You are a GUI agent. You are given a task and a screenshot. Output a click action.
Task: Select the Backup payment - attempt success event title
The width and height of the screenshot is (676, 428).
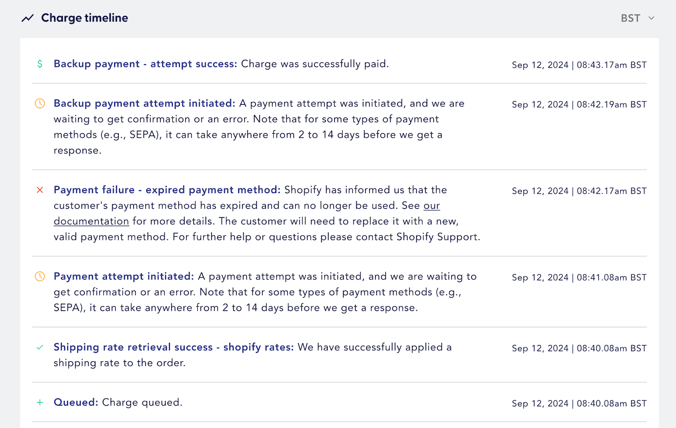145,64
